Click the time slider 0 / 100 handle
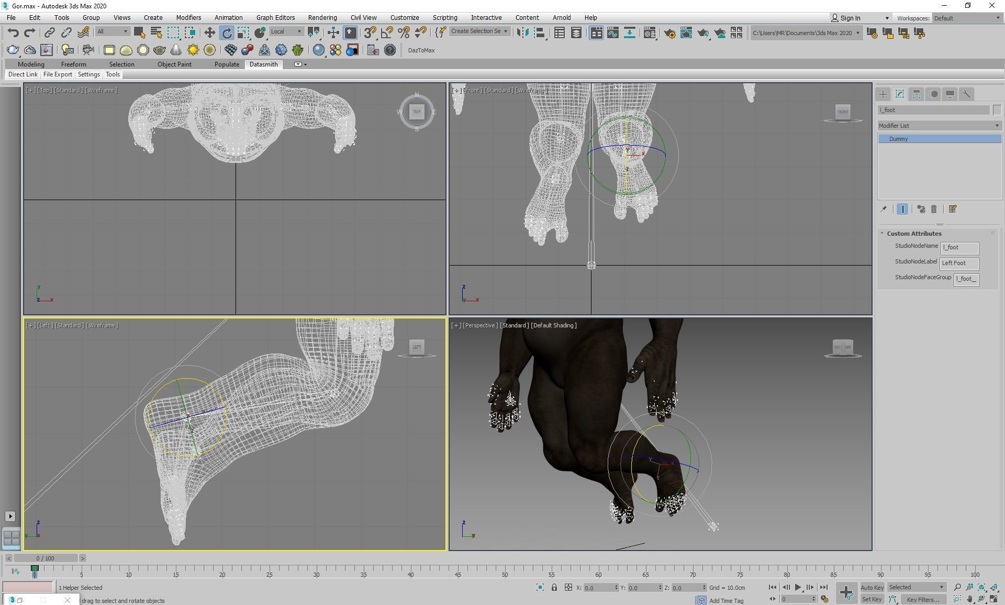The image size is (1005, 605). coord(45,558)
